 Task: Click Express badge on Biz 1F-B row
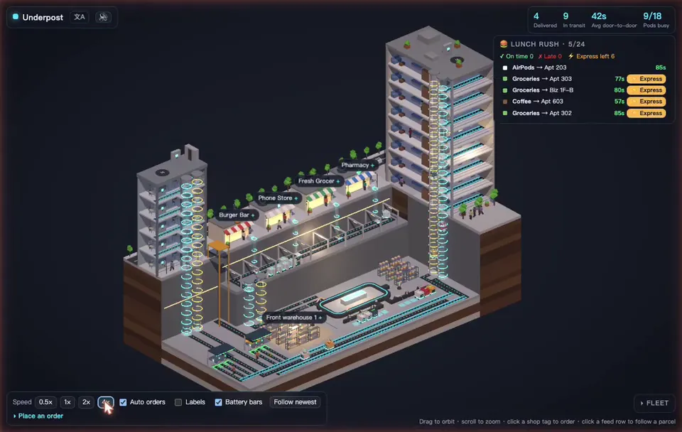click(x=646, y=90)
